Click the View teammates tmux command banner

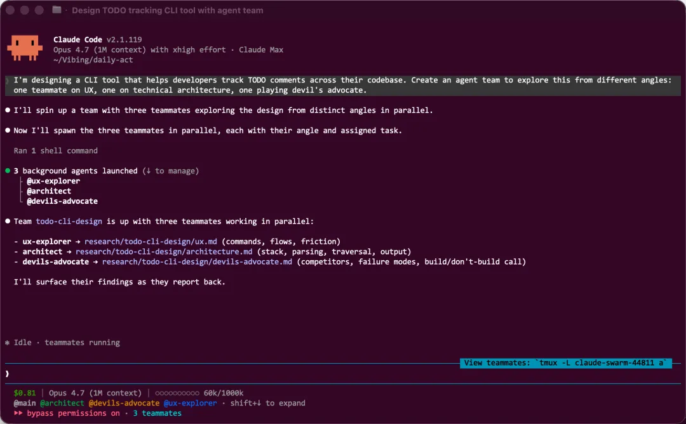tap(565, 363)
